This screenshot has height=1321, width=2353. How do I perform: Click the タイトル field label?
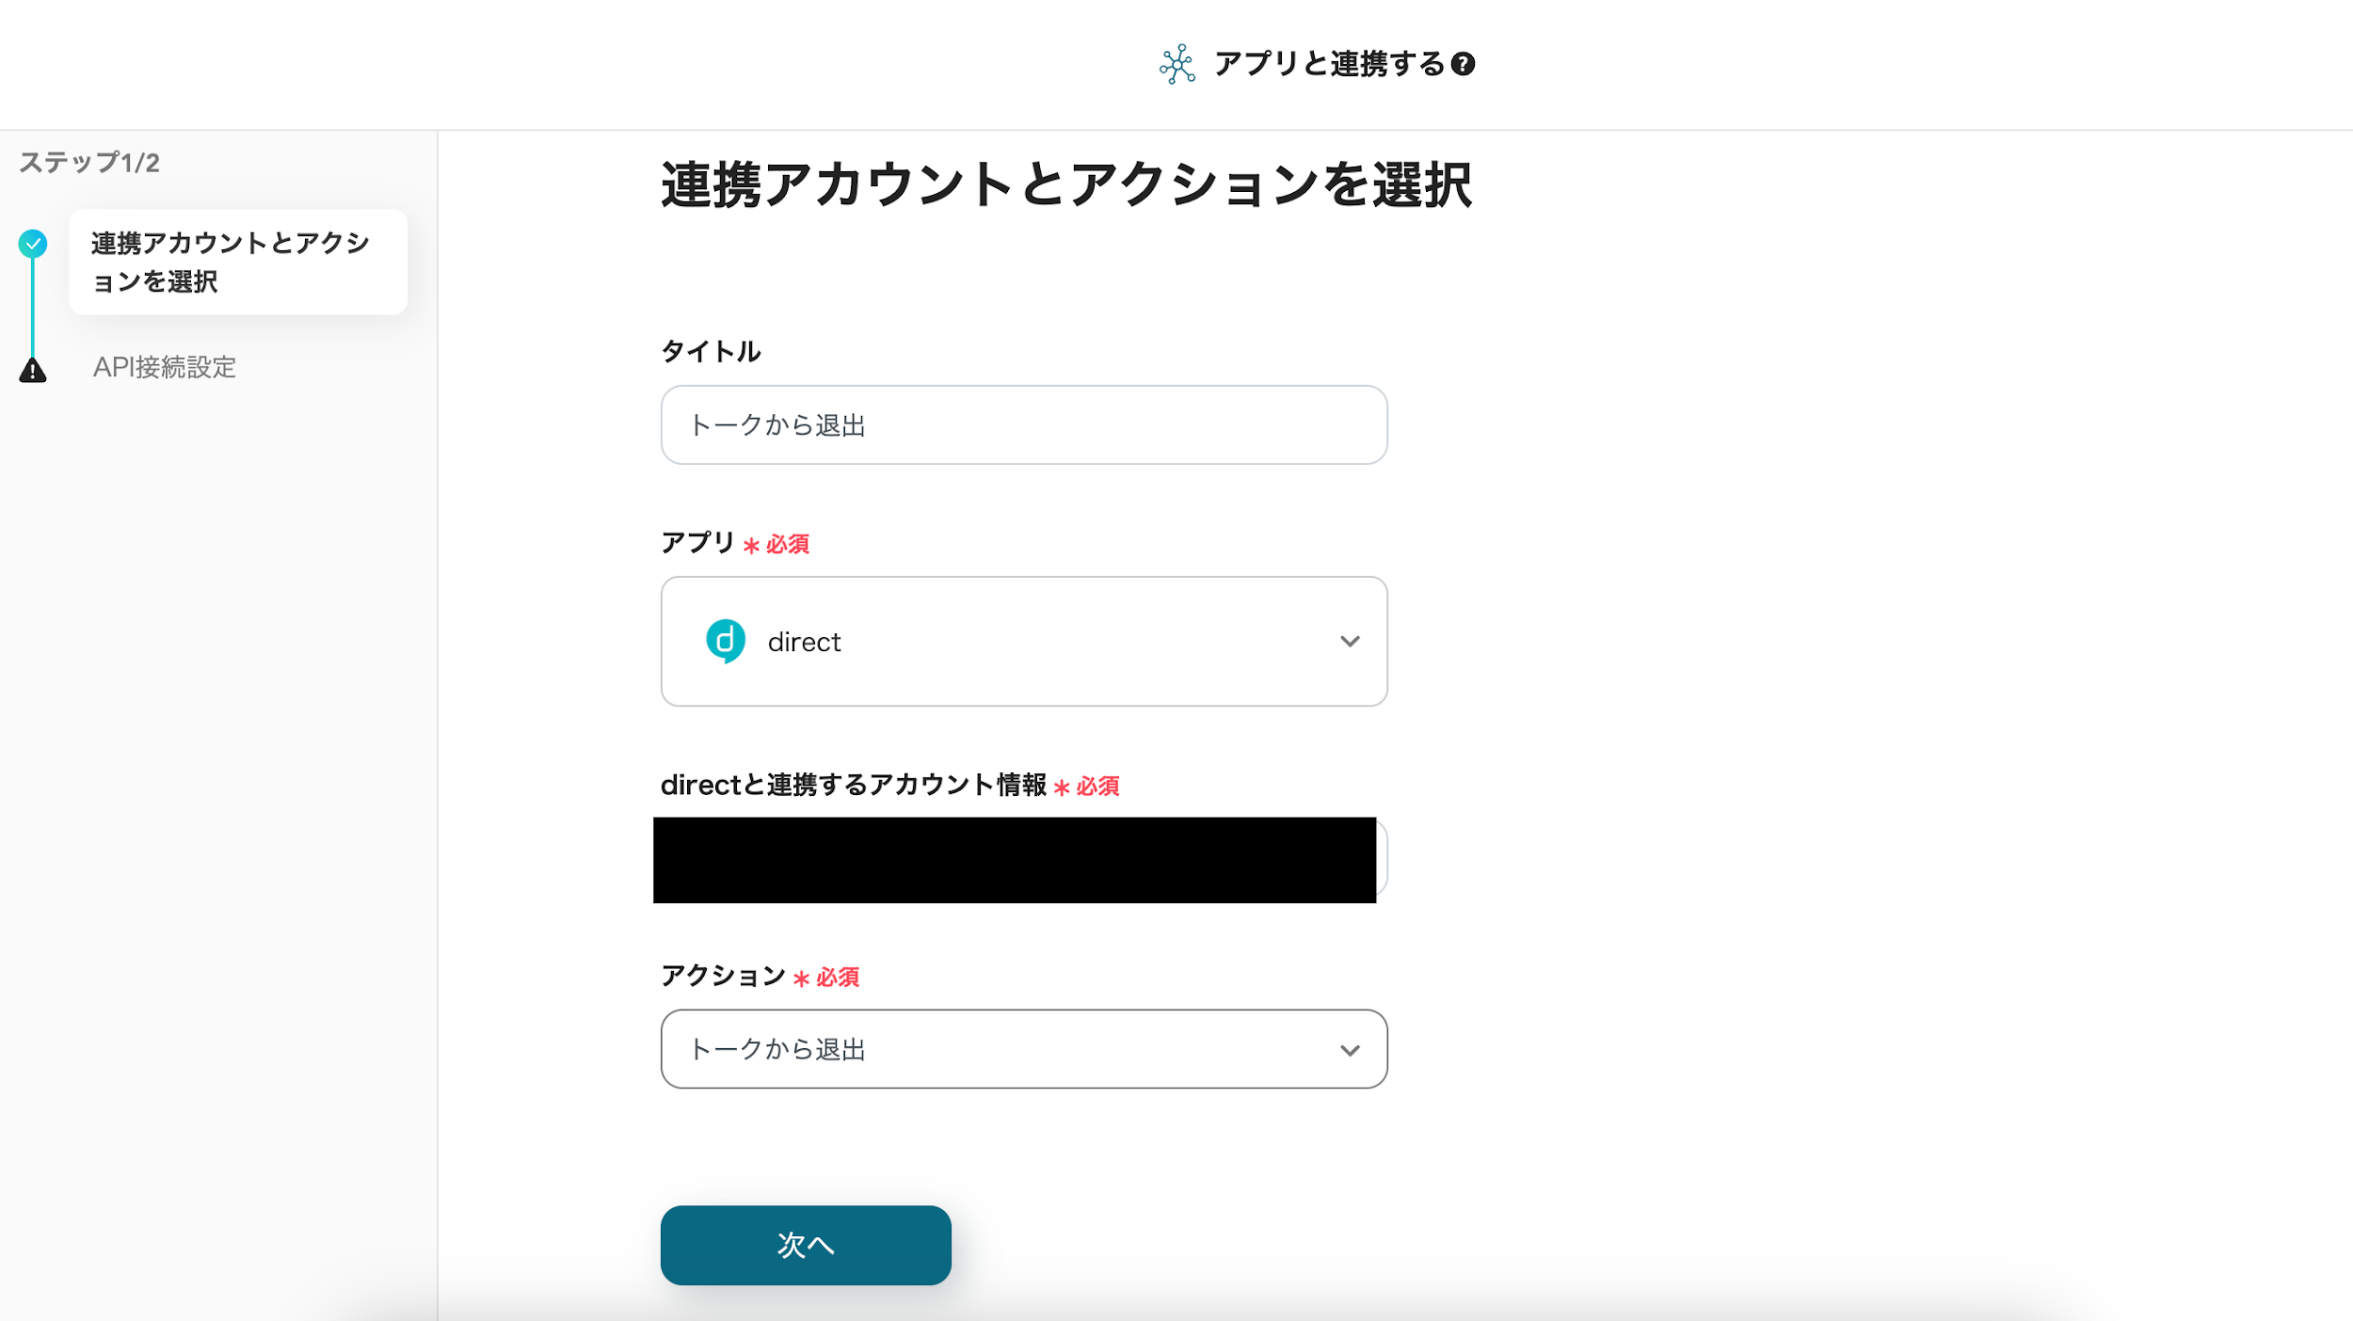pyautogui.click(x=711, y=352)
